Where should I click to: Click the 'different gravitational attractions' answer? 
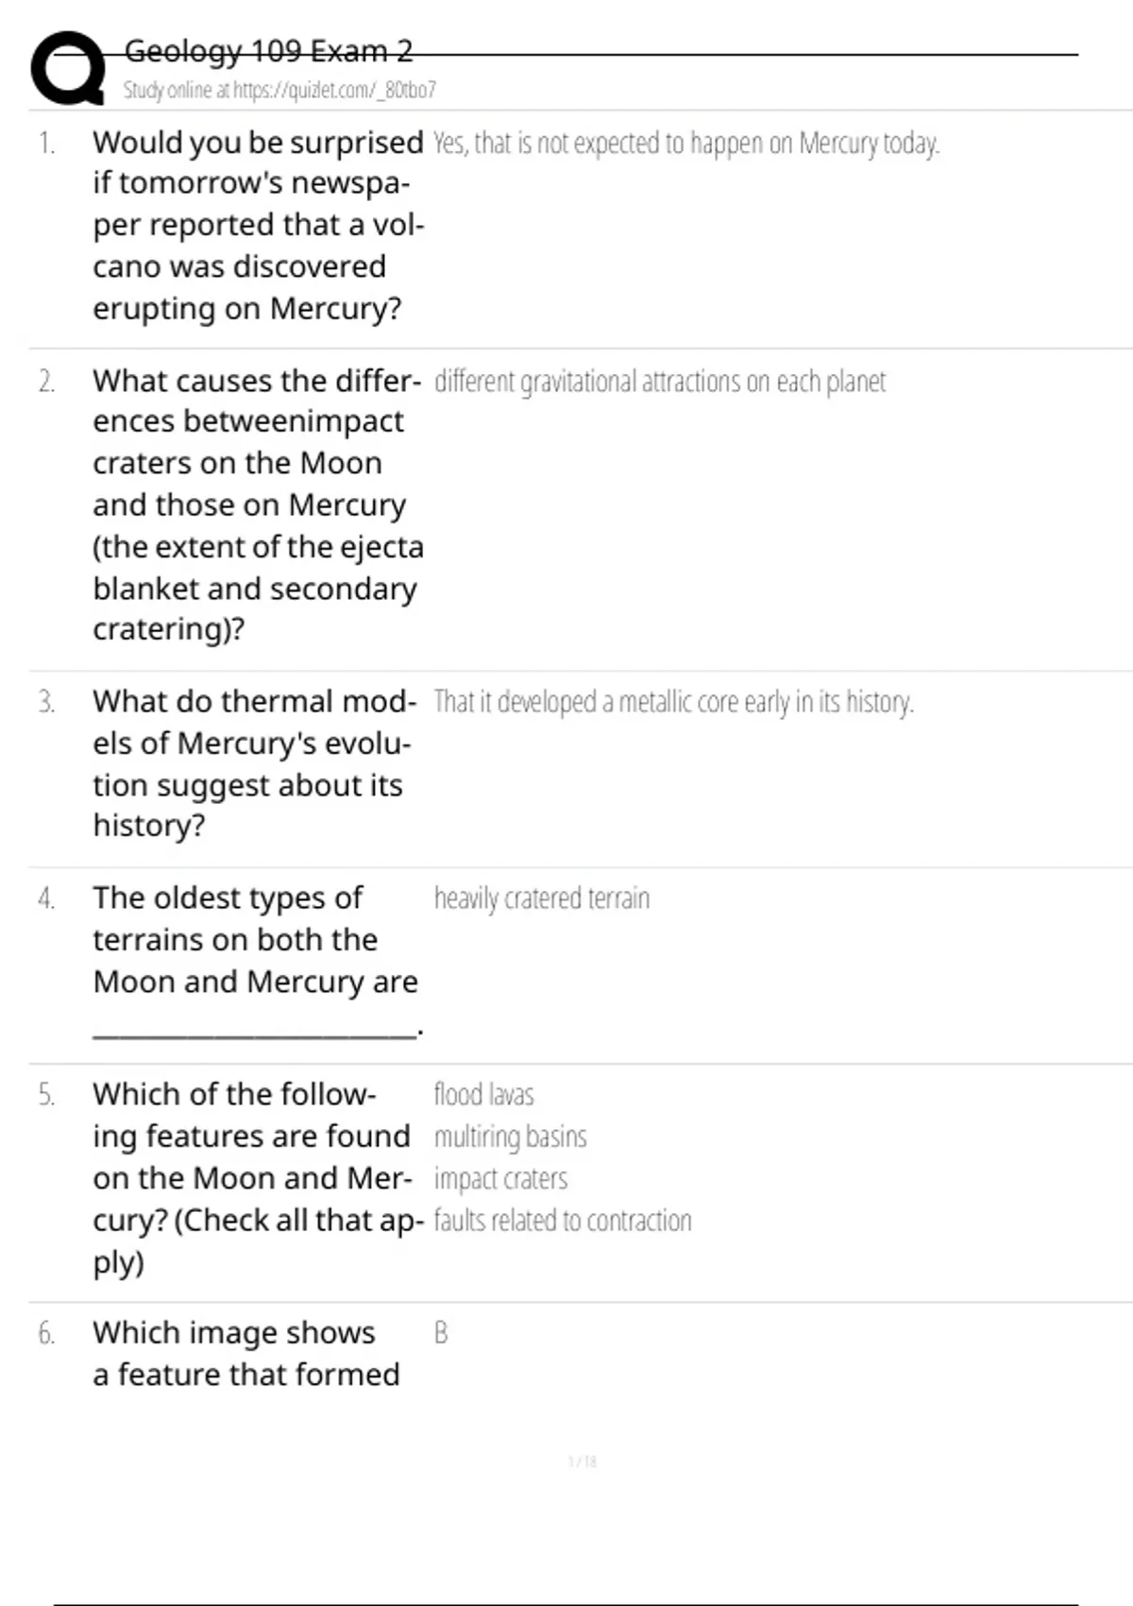tap(660, 382)
